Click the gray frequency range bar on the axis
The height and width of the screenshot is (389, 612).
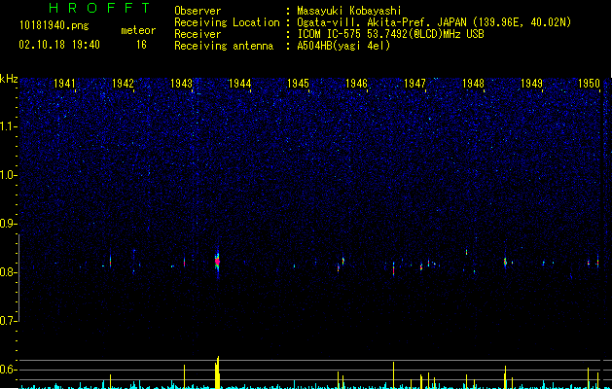[19, 278]
